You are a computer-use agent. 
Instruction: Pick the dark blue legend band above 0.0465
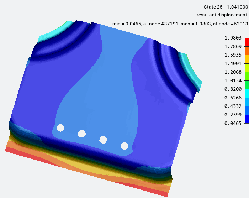[247, 119]
